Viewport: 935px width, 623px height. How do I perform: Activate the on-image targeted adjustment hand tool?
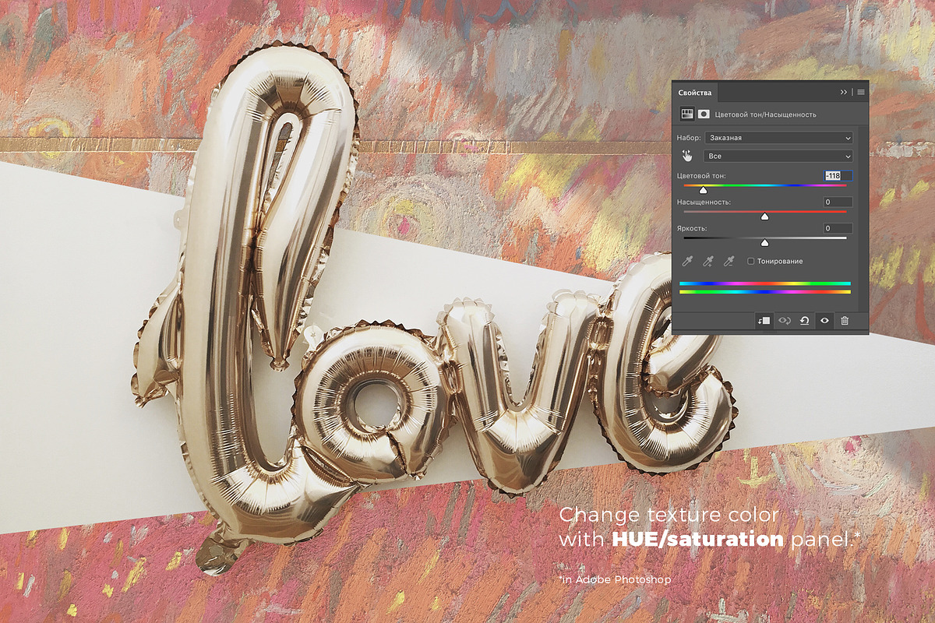tap(687, 155)
